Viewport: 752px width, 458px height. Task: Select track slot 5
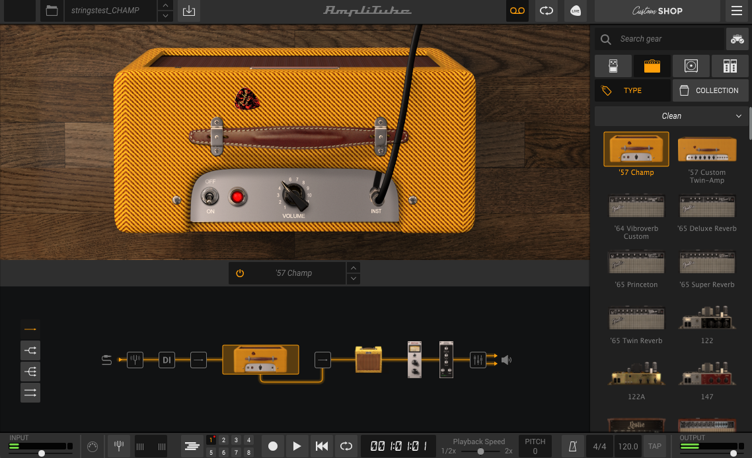[211, 452]
